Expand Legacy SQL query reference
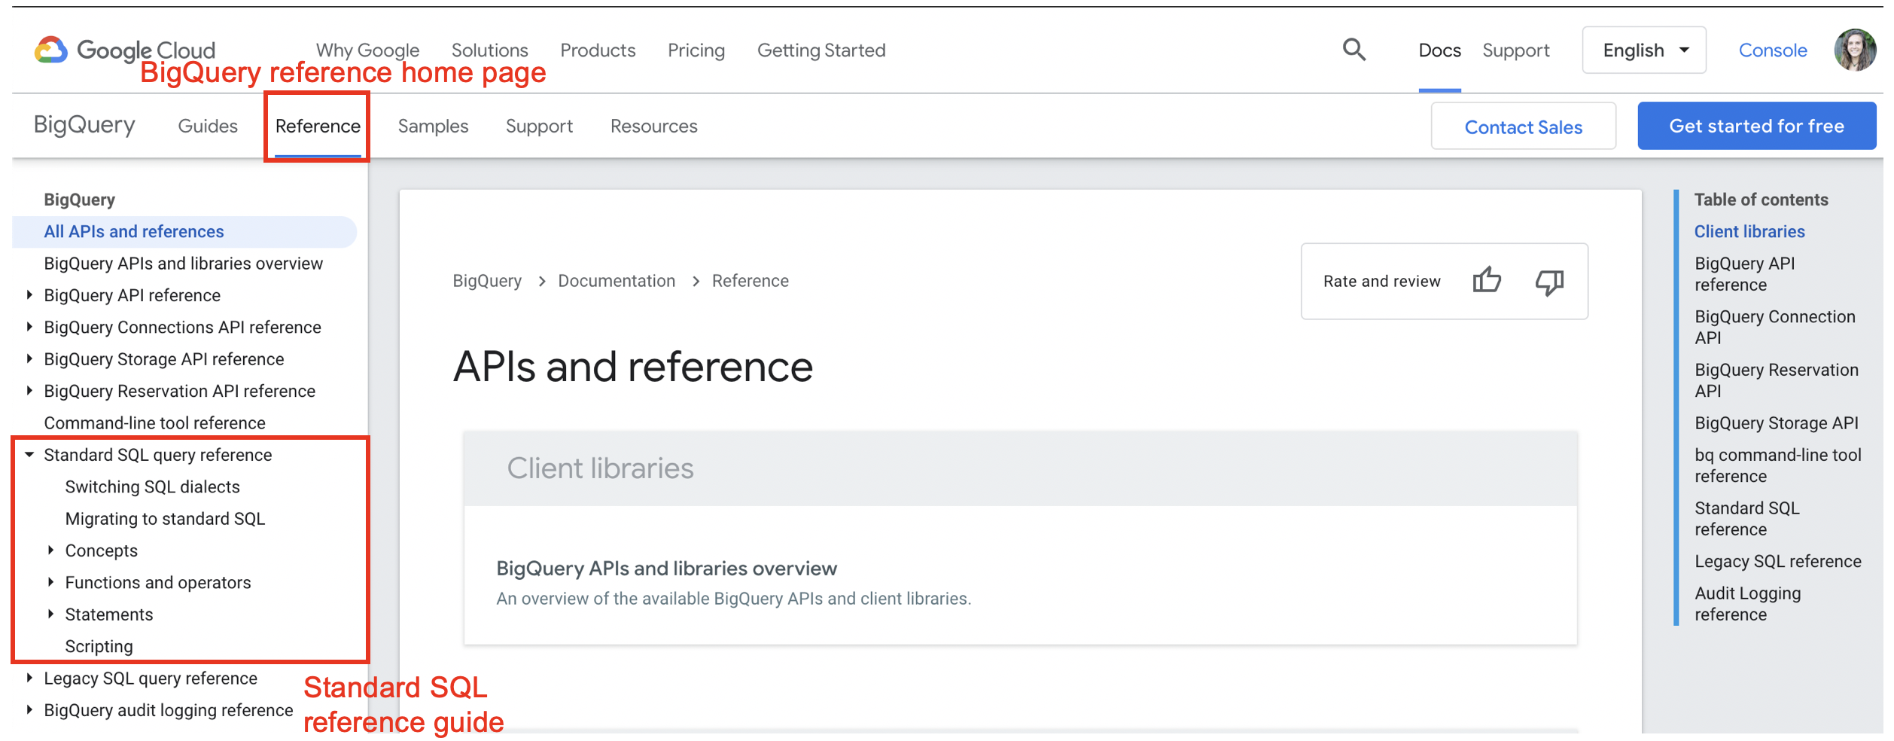This screenshot has height=741, width=1894. pyautogui.click(x=29, y=678)
